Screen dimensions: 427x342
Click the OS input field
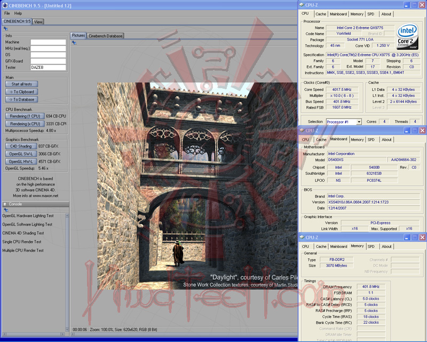point(48,55)
